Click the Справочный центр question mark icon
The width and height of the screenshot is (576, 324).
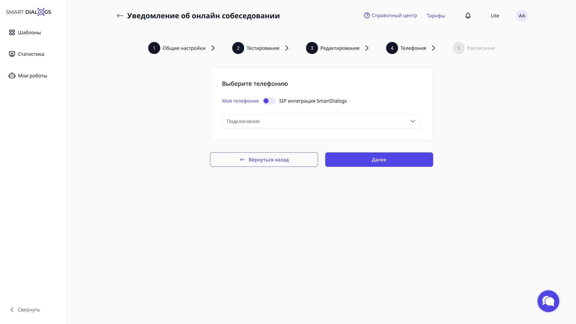[x=367, y=15]
